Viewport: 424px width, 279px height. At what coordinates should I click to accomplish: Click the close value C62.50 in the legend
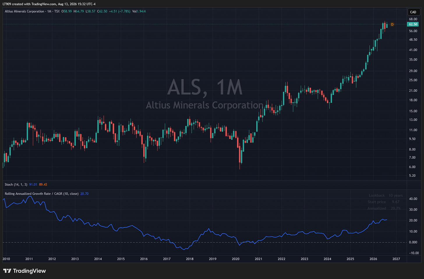point(102,11)
